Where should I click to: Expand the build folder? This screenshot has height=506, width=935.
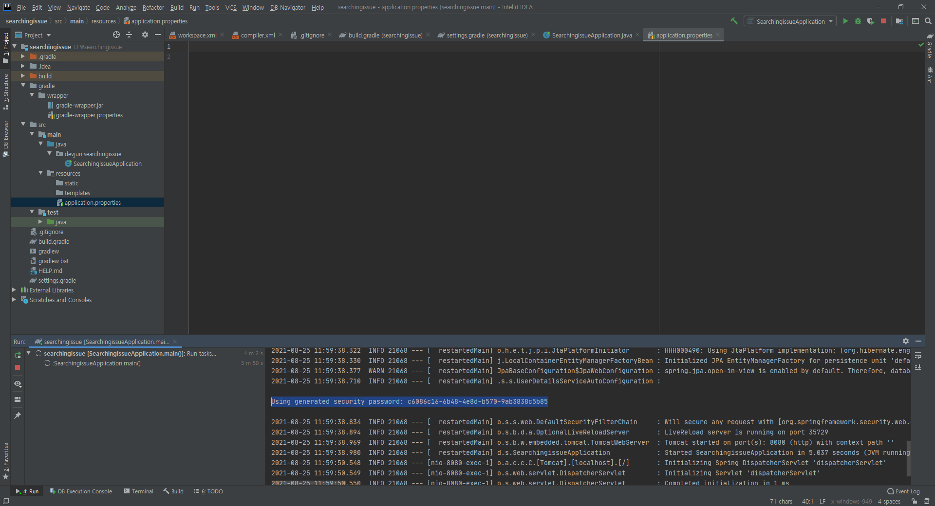pyautogui.click(x=22, y=76)
